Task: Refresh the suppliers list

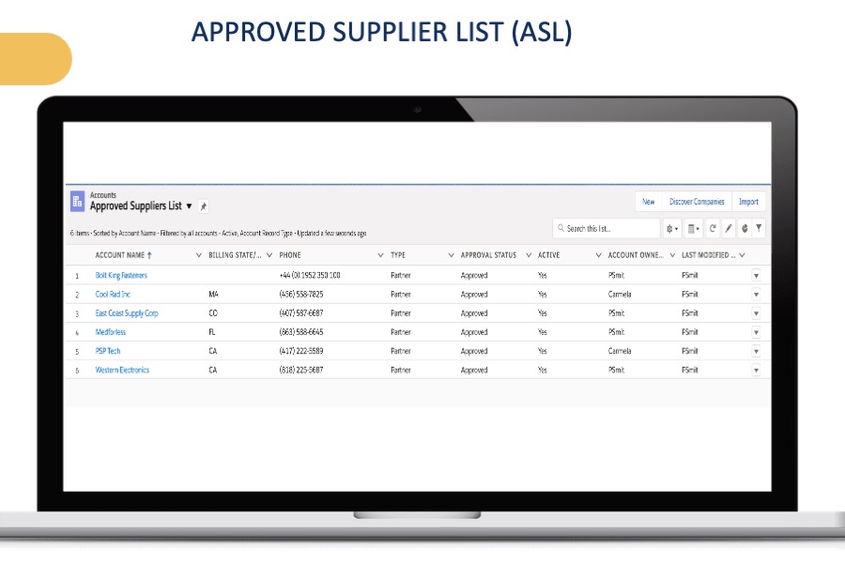Action: (713, 228)
